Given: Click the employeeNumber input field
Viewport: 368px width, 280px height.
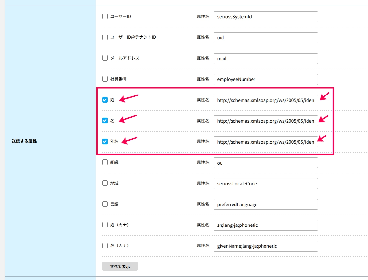Looking at the screenshot, I should point(266,79).
